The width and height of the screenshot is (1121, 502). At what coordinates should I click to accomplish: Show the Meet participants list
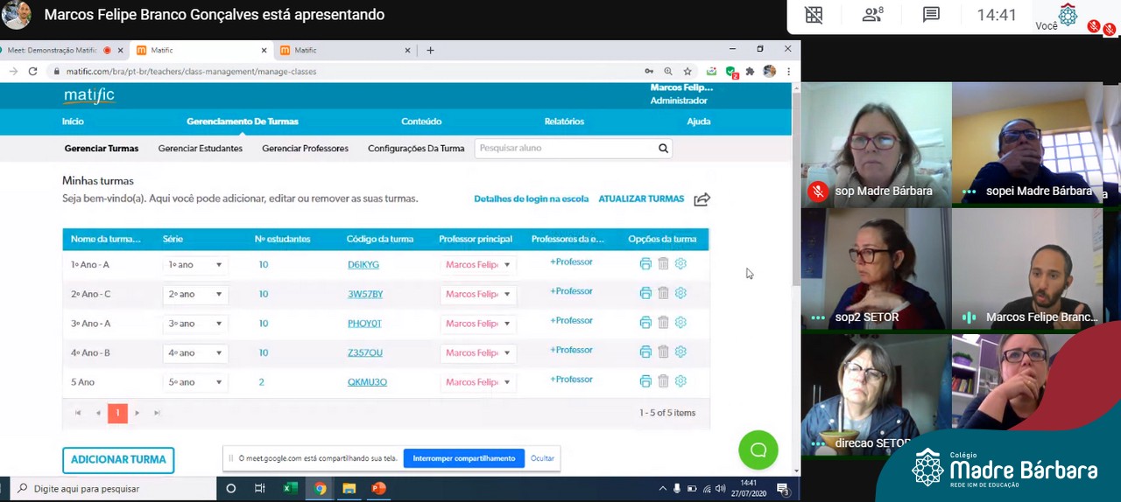(x=872, y=15)
